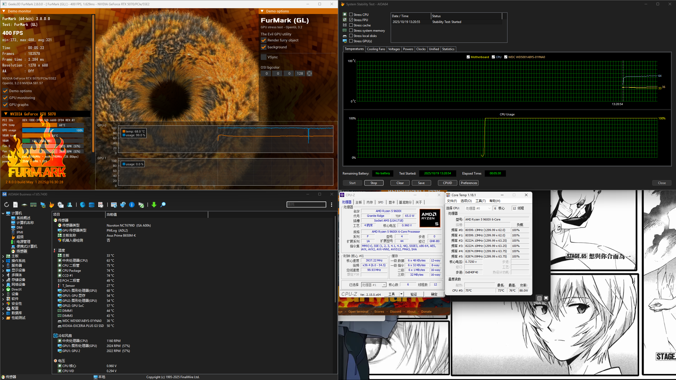Click the AIDA64 search input field
The image size is (676, 380).
click(306, 204)
